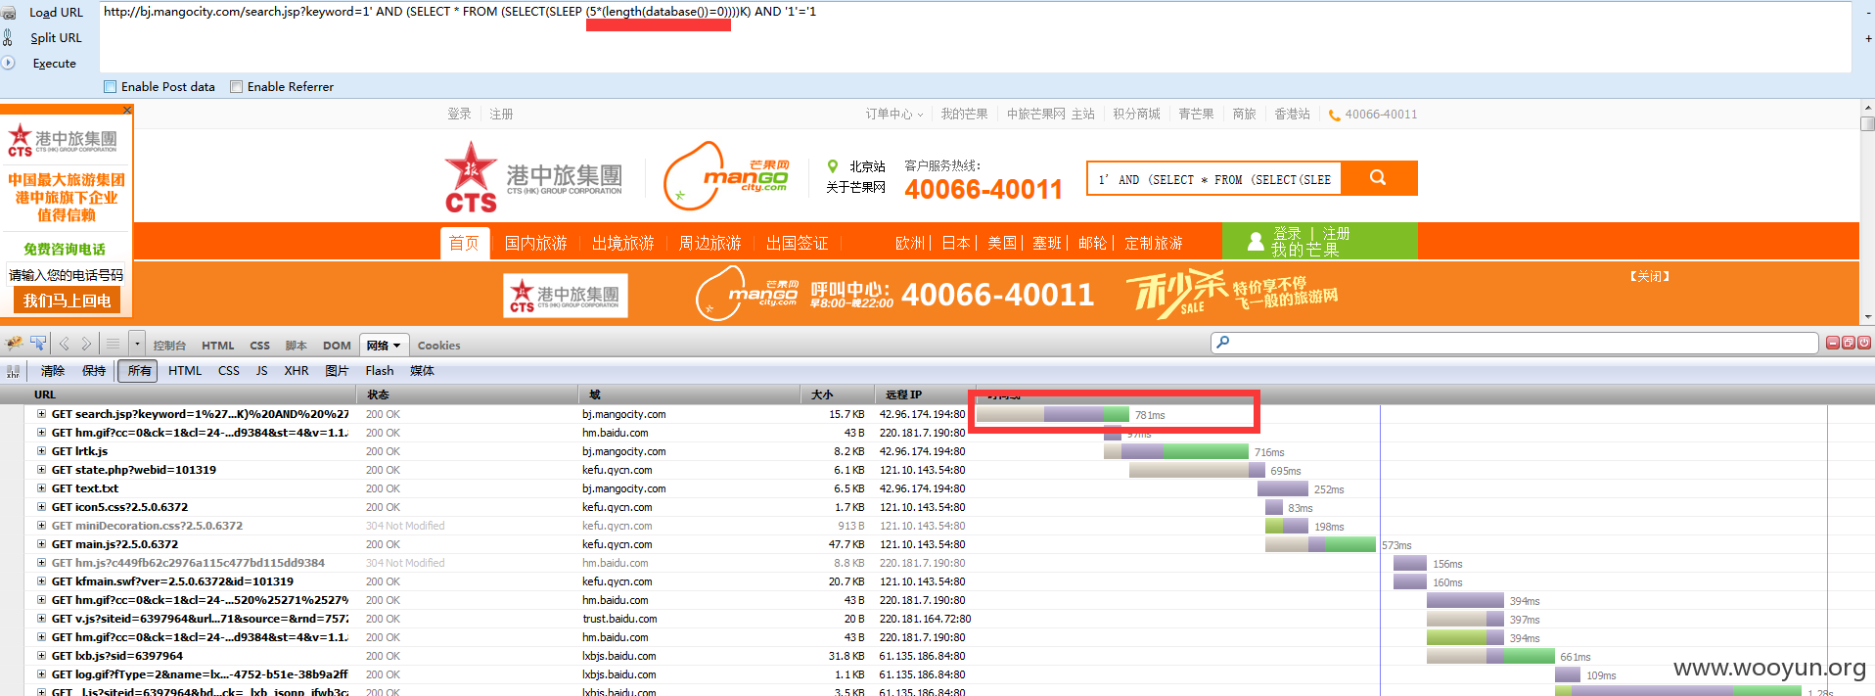
Task: Filter Net requests by Flash
Action: pos(380,371)
